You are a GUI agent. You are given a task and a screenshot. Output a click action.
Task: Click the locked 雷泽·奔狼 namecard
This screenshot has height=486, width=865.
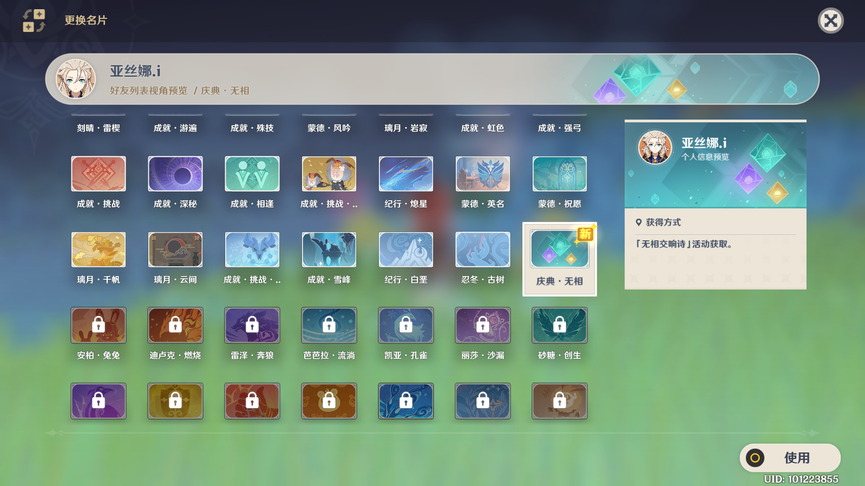pos(252,325)
